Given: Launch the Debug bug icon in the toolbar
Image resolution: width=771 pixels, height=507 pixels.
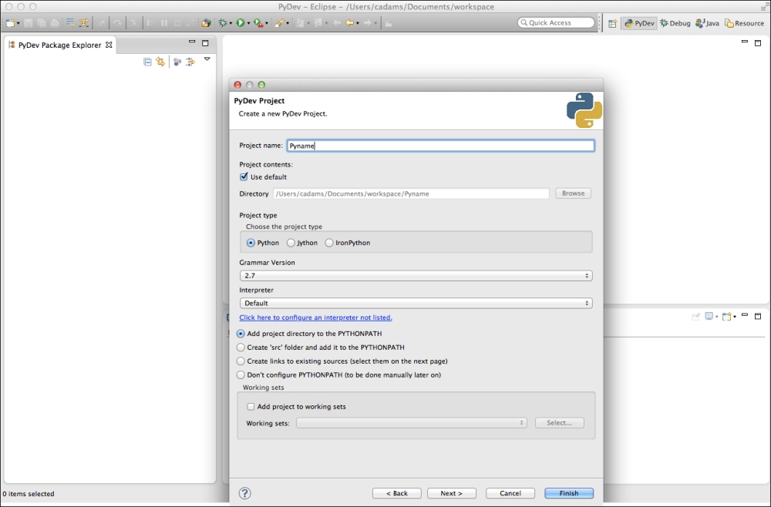Looking at the screenshot, I should pos(223,23).
